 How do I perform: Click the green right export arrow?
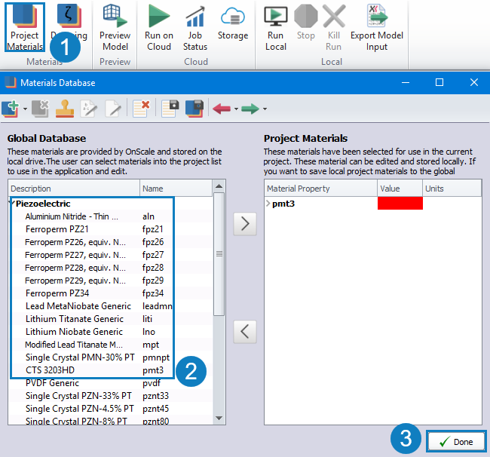(x=250, y=109)
